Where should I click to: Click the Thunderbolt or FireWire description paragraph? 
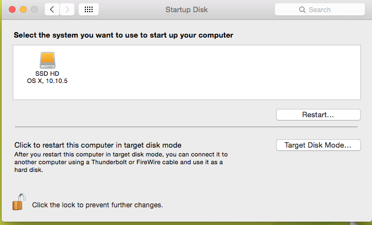(x=121, y=162)
